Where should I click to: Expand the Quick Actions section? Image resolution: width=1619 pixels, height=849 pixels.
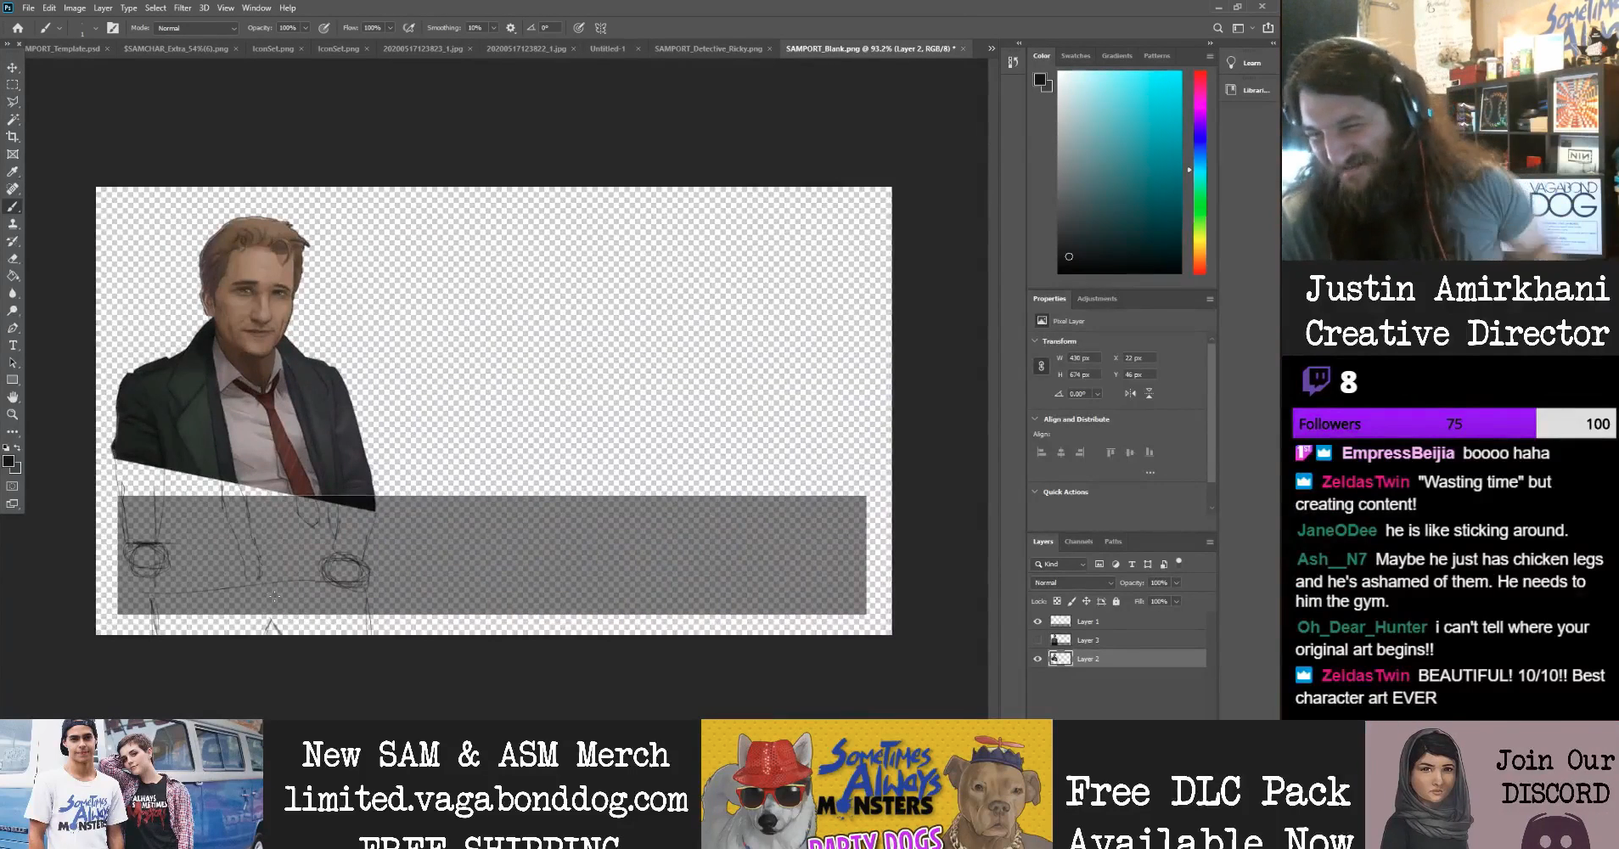tap(1035, 492)
